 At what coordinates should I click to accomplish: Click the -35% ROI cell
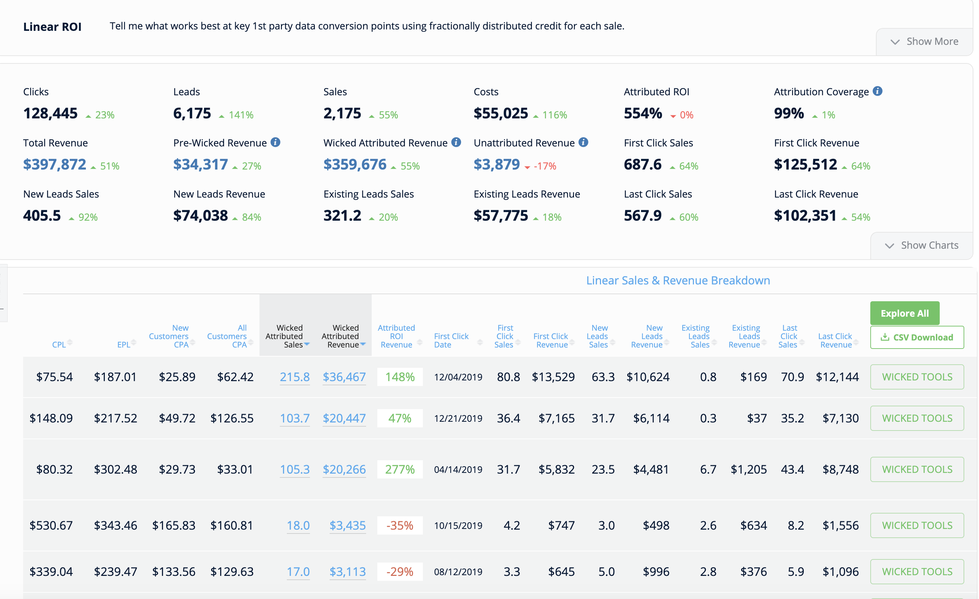(x=400, y=525)
